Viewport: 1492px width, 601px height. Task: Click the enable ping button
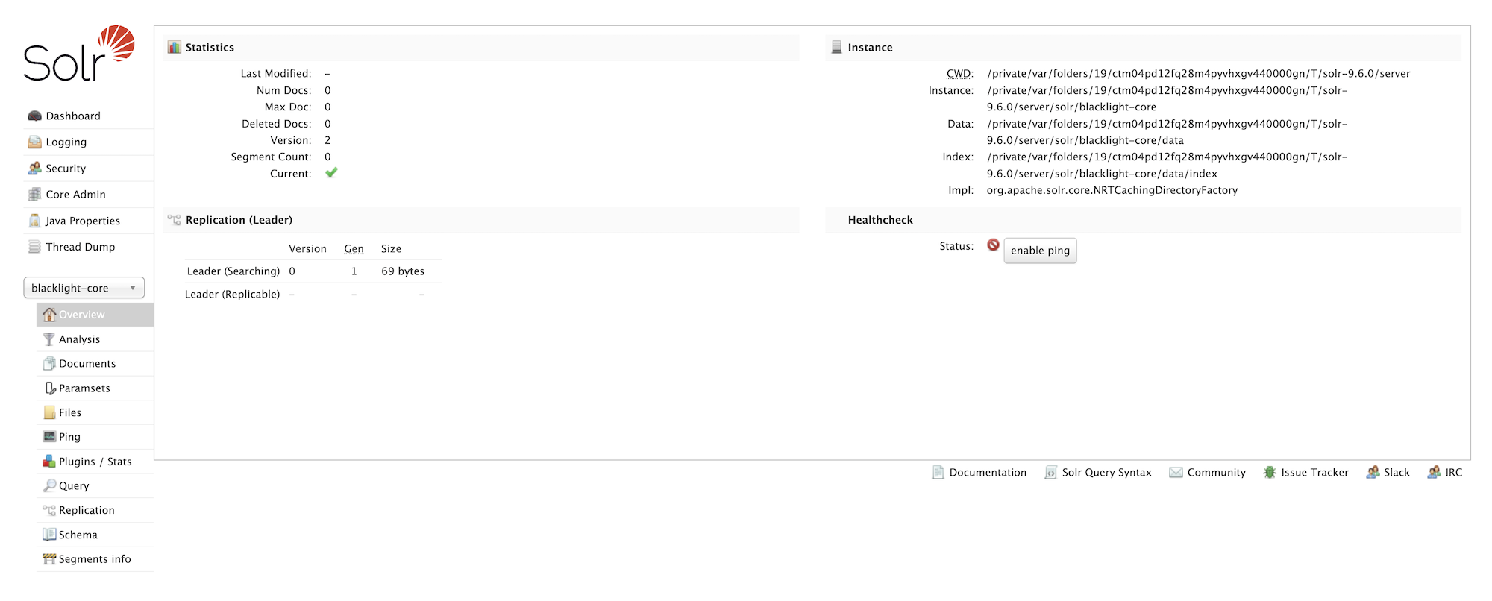tap(1040, 251)
